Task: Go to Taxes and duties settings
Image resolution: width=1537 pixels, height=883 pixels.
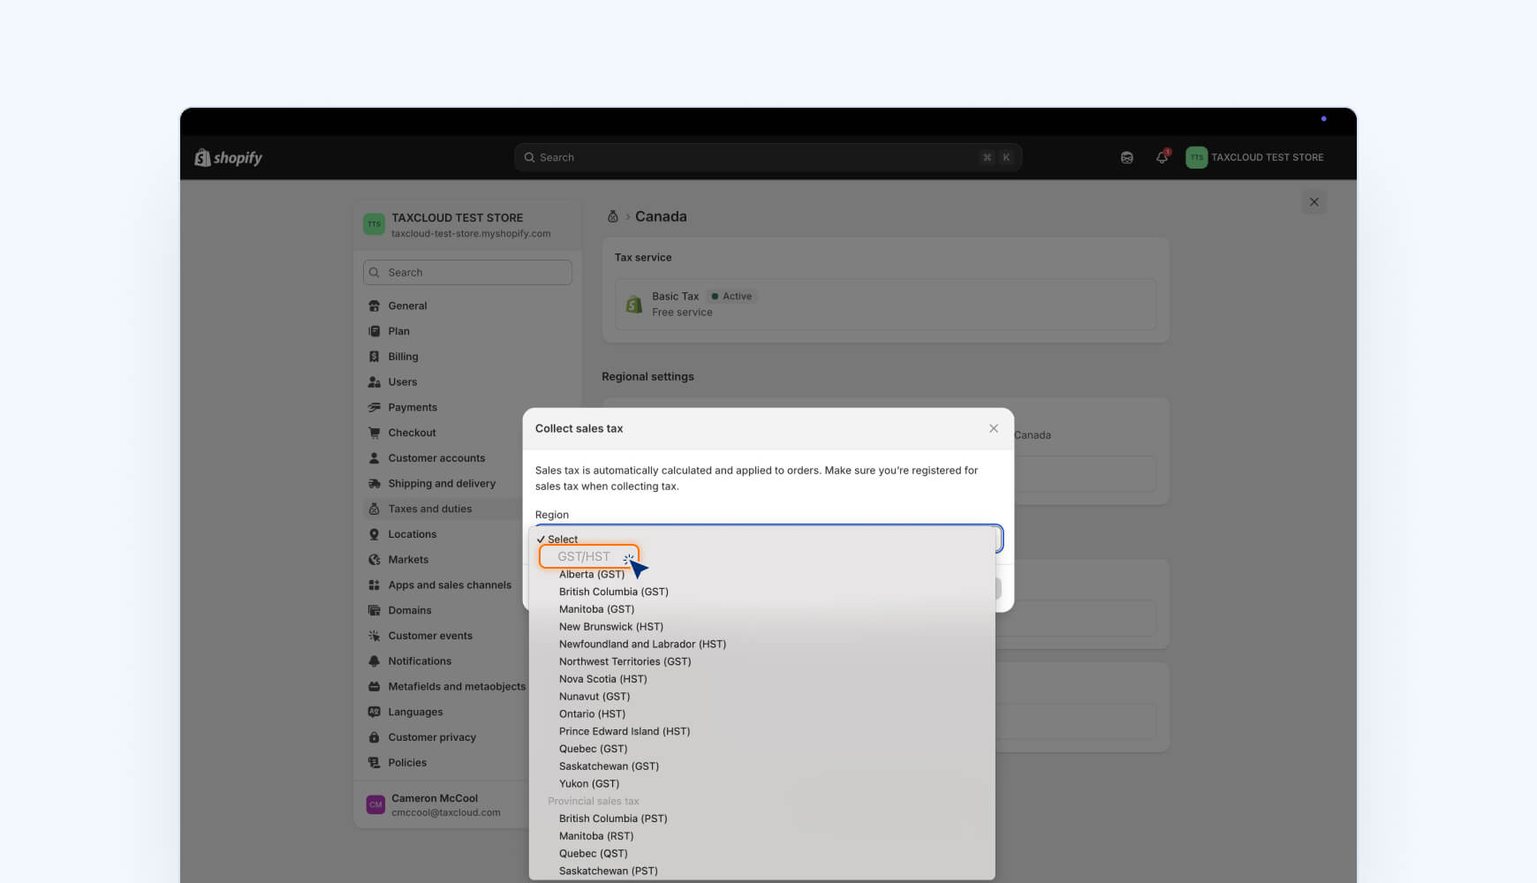Action: pyautogui.click(x=429, y=509)
